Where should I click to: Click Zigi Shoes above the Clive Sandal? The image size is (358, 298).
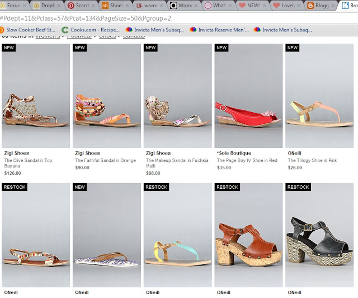(16, 153)
